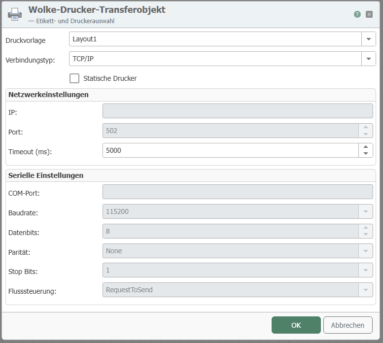This screenshot has height=343, width=383.
Task: Open the Verbindungstyp dropdown arrow
Action: click(369, 59)
